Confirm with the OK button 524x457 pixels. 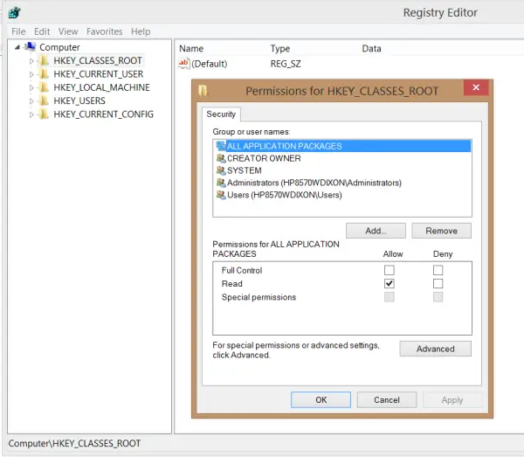pos(321,400)
